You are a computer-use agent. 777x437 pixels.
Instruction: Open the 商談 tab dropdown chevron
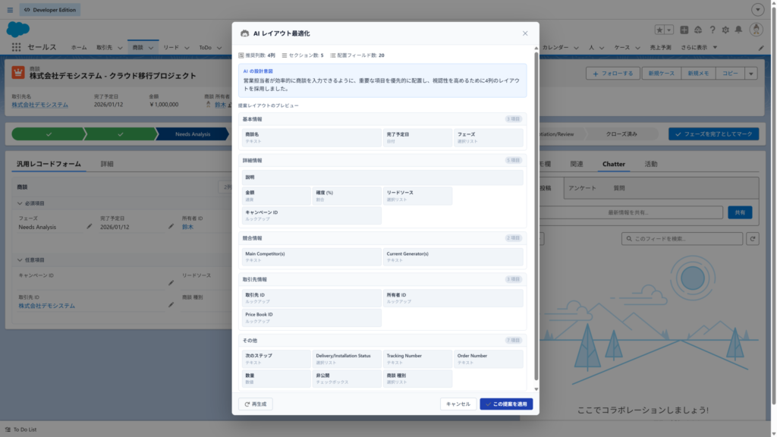pos(150,46)
